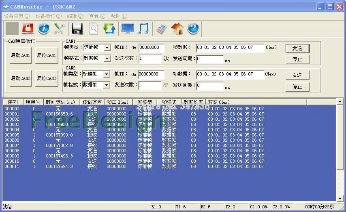Click CAN2 发送周期 input field
The width and height of the screenshot is (346, 212).
click(210, 86)
